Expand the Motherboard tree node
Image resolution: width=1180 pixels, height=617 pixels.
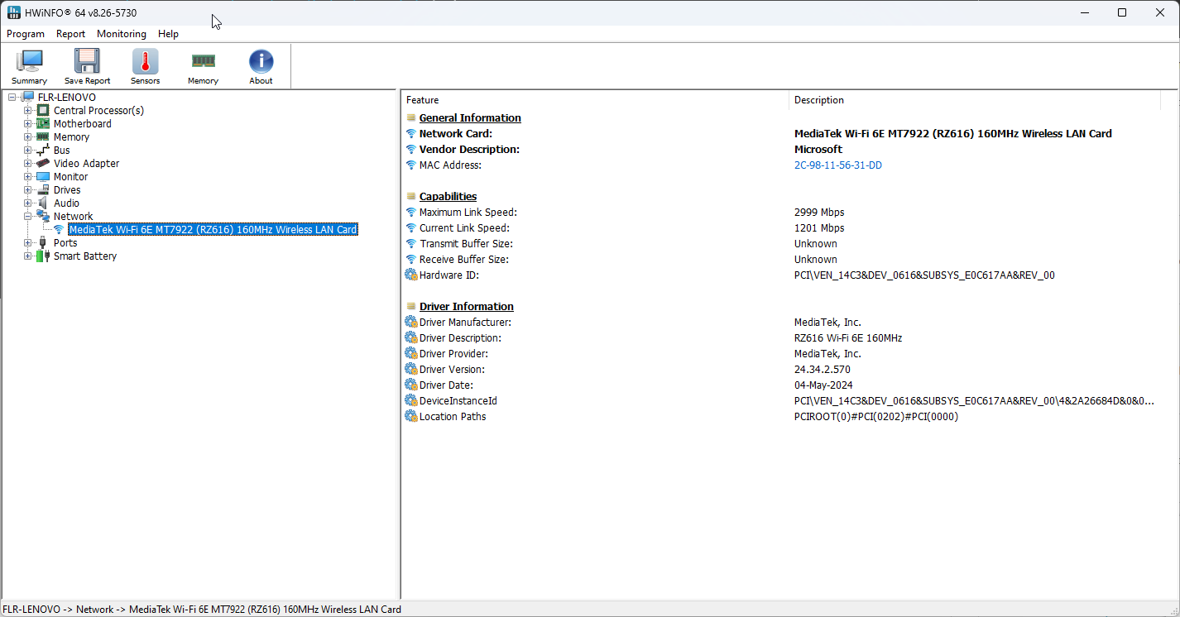pos(28,124)
